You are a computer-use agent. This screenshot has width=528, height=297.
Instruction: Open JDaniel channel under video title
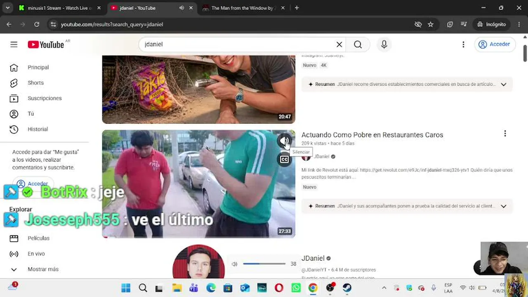322,157
